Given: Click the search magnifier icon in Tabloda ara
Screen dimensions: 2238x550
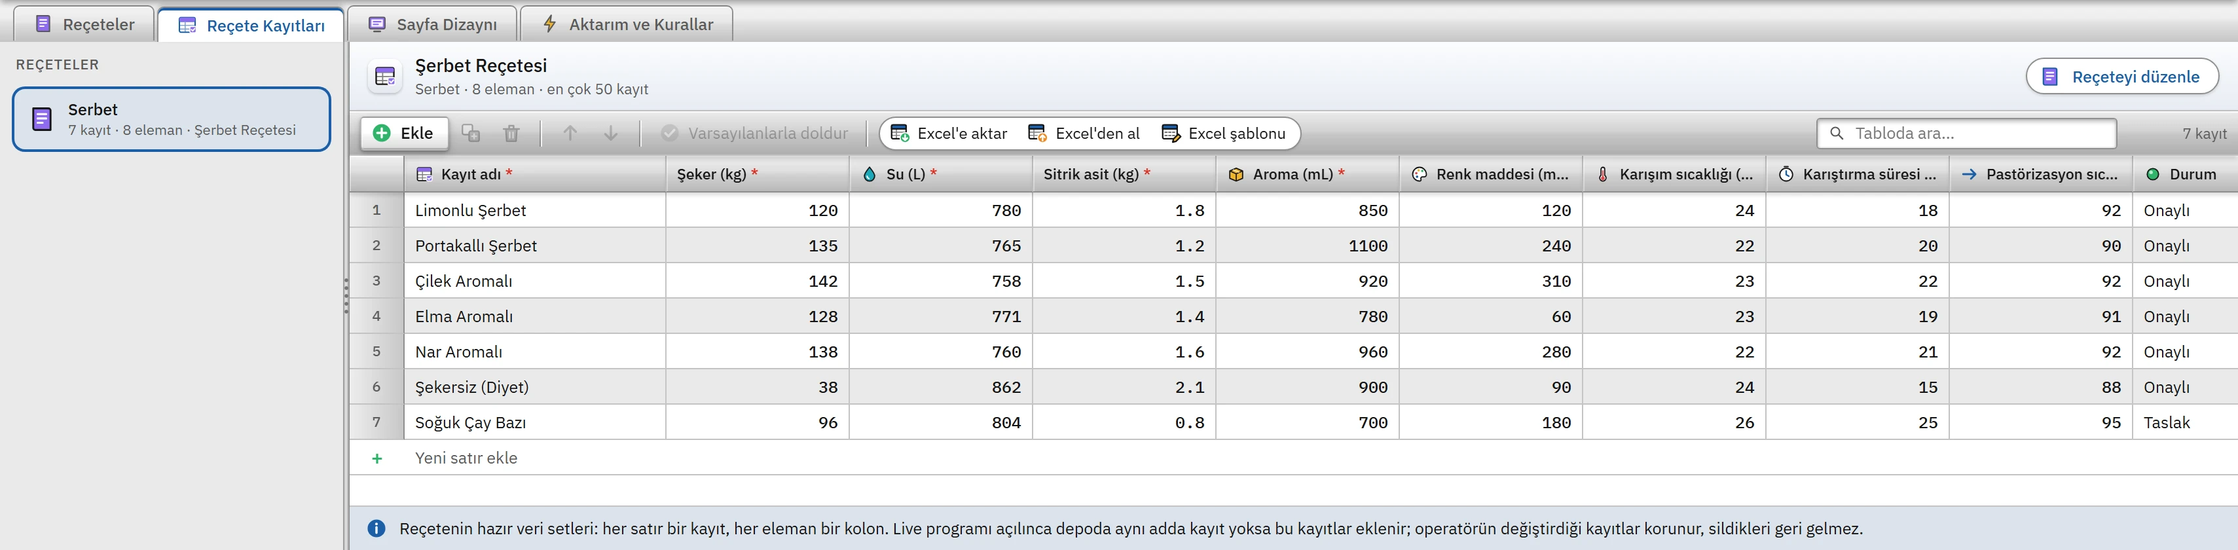Looking at the screenshot, I should [x=1837, y=133].
